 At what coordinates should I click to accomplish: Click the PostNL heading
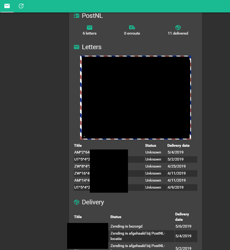(x=92, y=16)
